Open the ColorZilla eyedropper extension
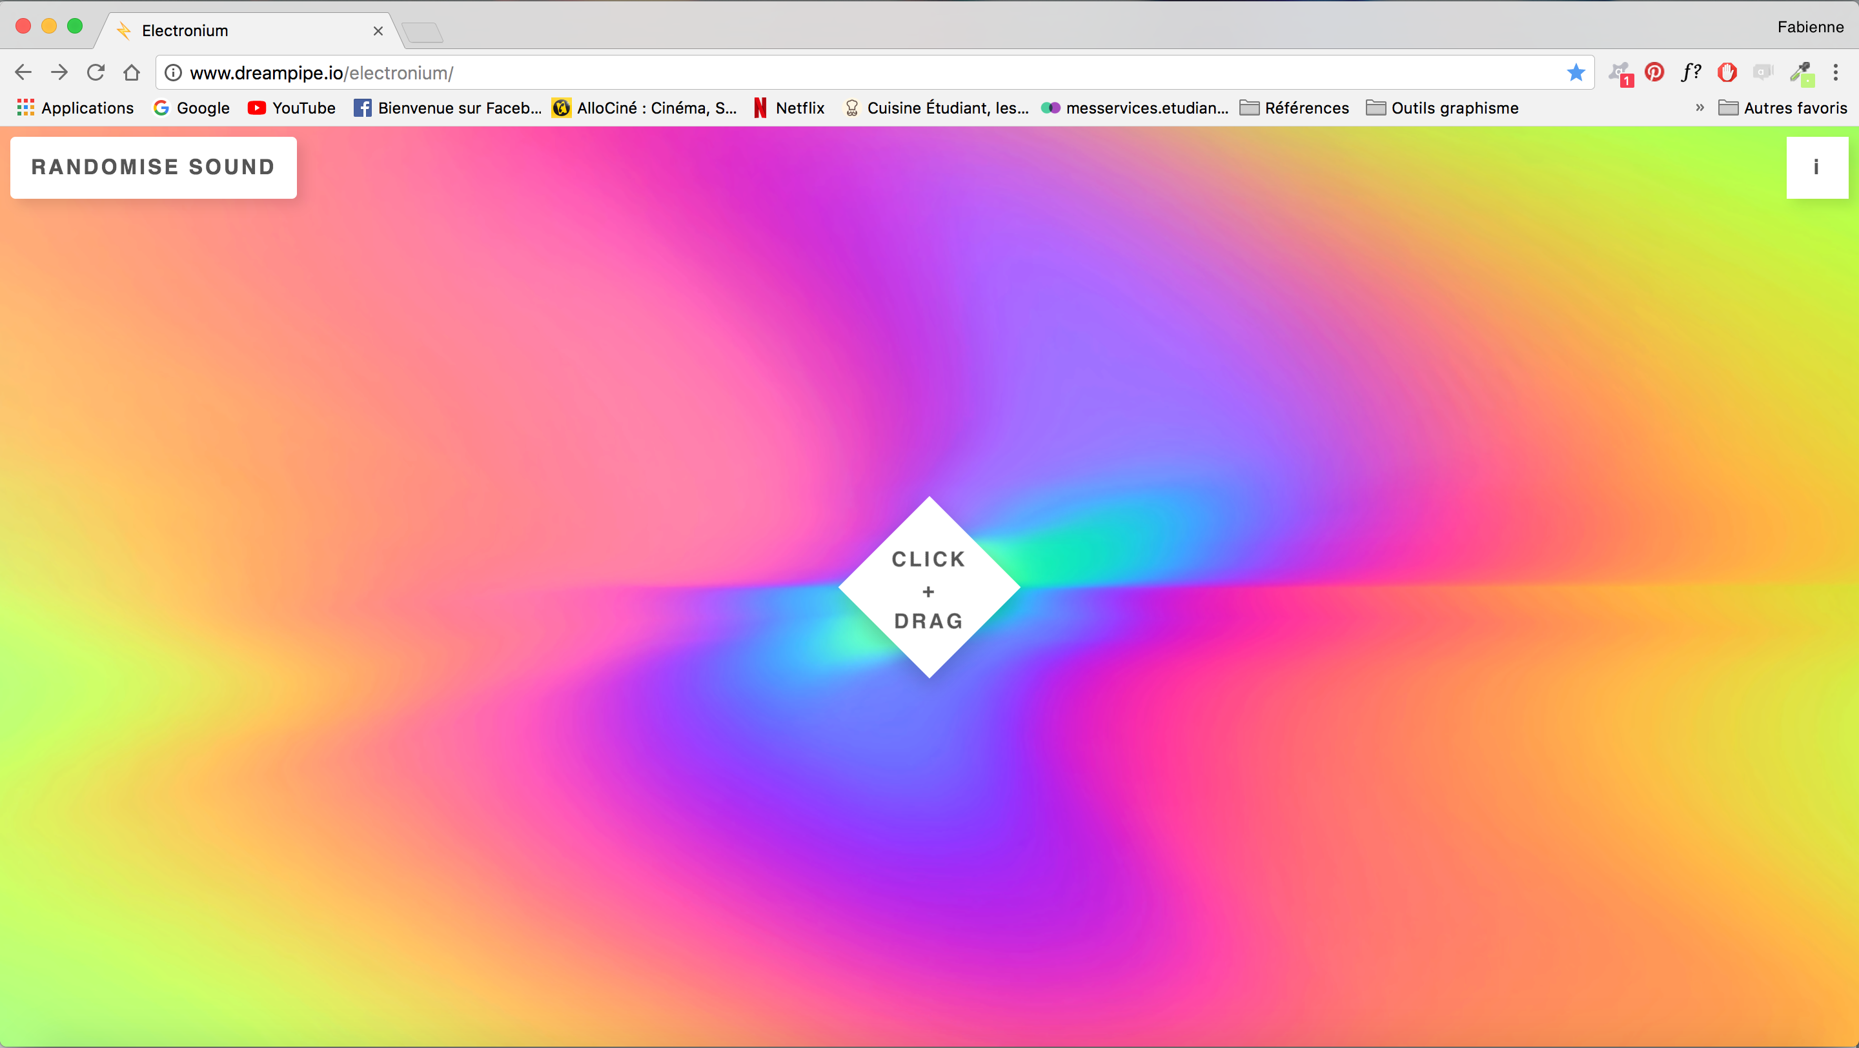This screenshot has width=1859, height=1048. (1800, 72)
